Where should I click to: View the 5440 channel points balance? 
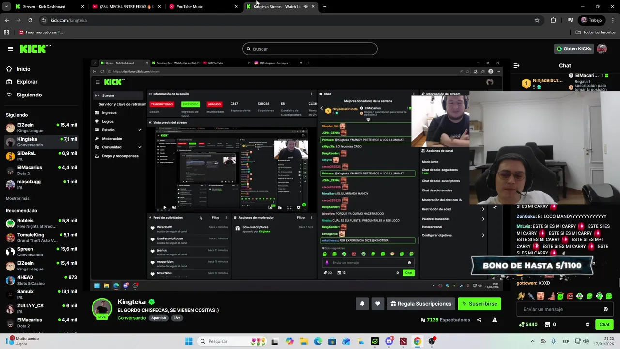[x=528, y=324]
